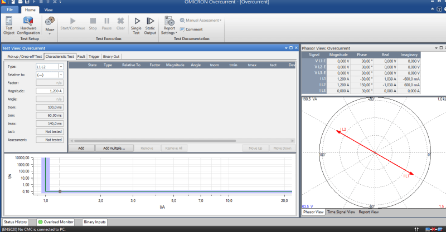Select the I L1 signal row in phasor table

pos(361,79)
